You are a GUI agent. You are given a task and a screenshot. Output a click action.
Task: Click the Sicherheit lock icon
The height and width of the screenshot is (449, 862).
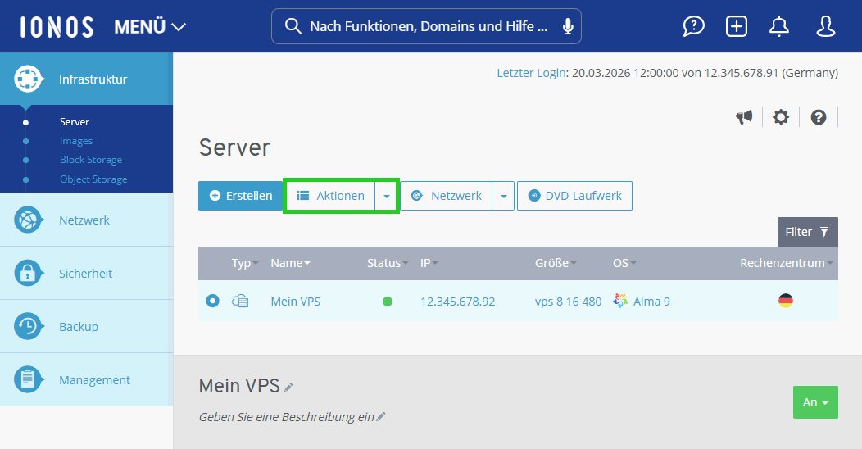28,273
